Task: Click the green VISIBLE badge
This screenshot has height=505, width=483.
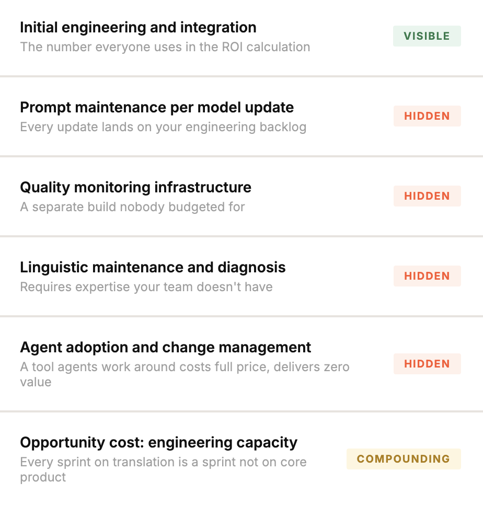Action: (x=427, y=36)
